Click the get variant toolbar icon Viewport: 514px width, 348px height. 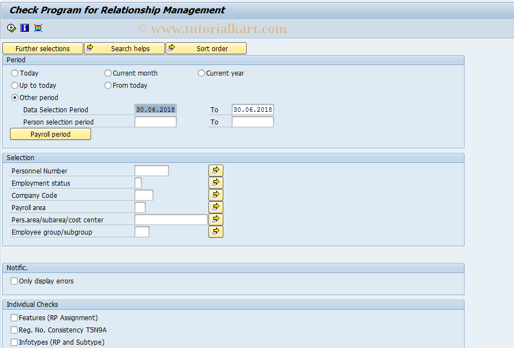tap(38, 28)
